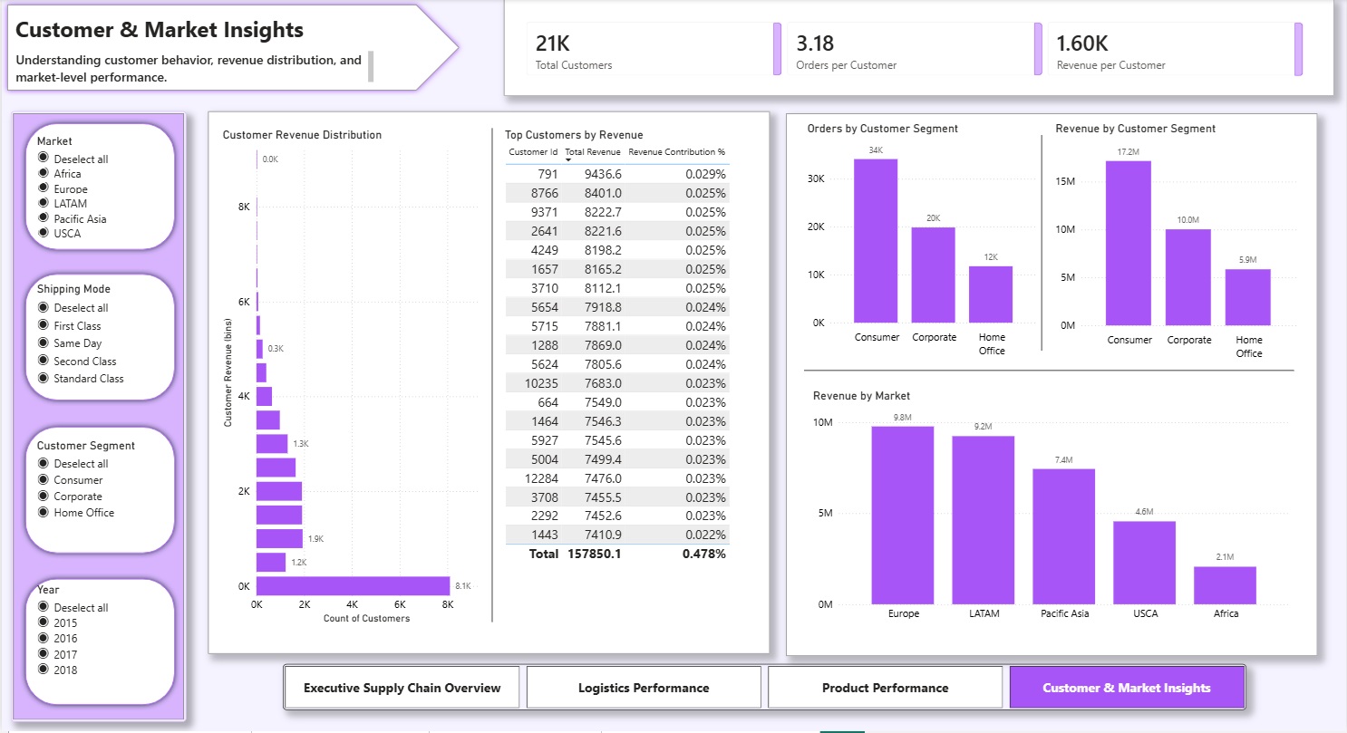Select the Europe bar in Revenue by Market
1347x733 pixels.
(x=902, y=512)
